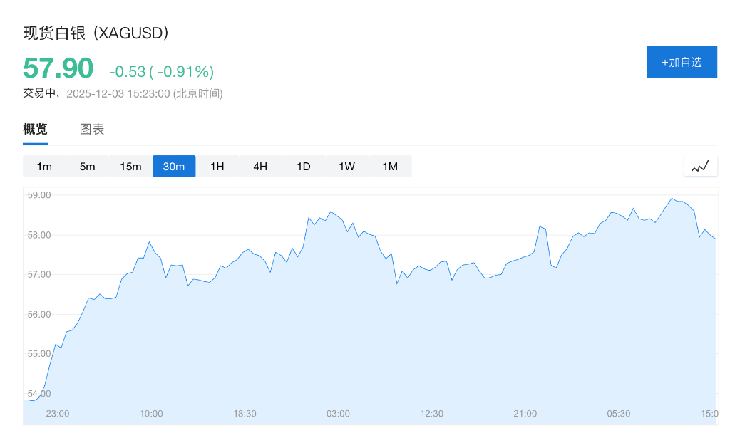The image size is (730, 433).
Task: Open the 概览 overview tab
Action: pyautogui.click(x=35, y=130)
